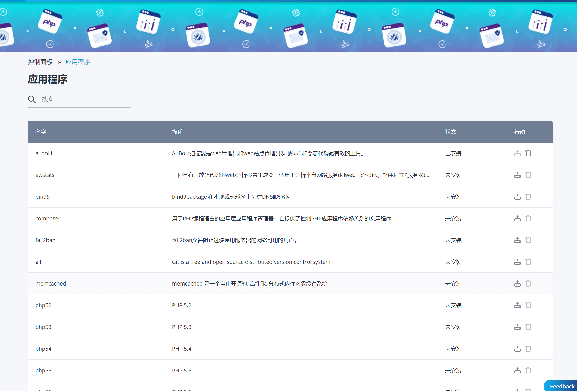Click the 未安装 status of awstats

(x=453, y=175)
